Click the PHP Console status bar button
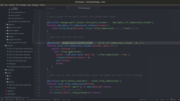 pos(20,99)
